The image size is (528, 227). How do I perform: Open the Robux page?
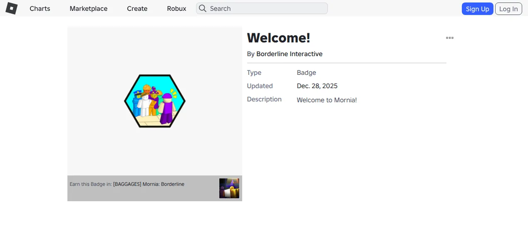click(x=176, y=9)
